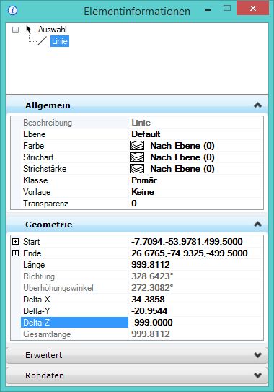
Task: Select the Ebene value Default
Action: tap(146, 134)
